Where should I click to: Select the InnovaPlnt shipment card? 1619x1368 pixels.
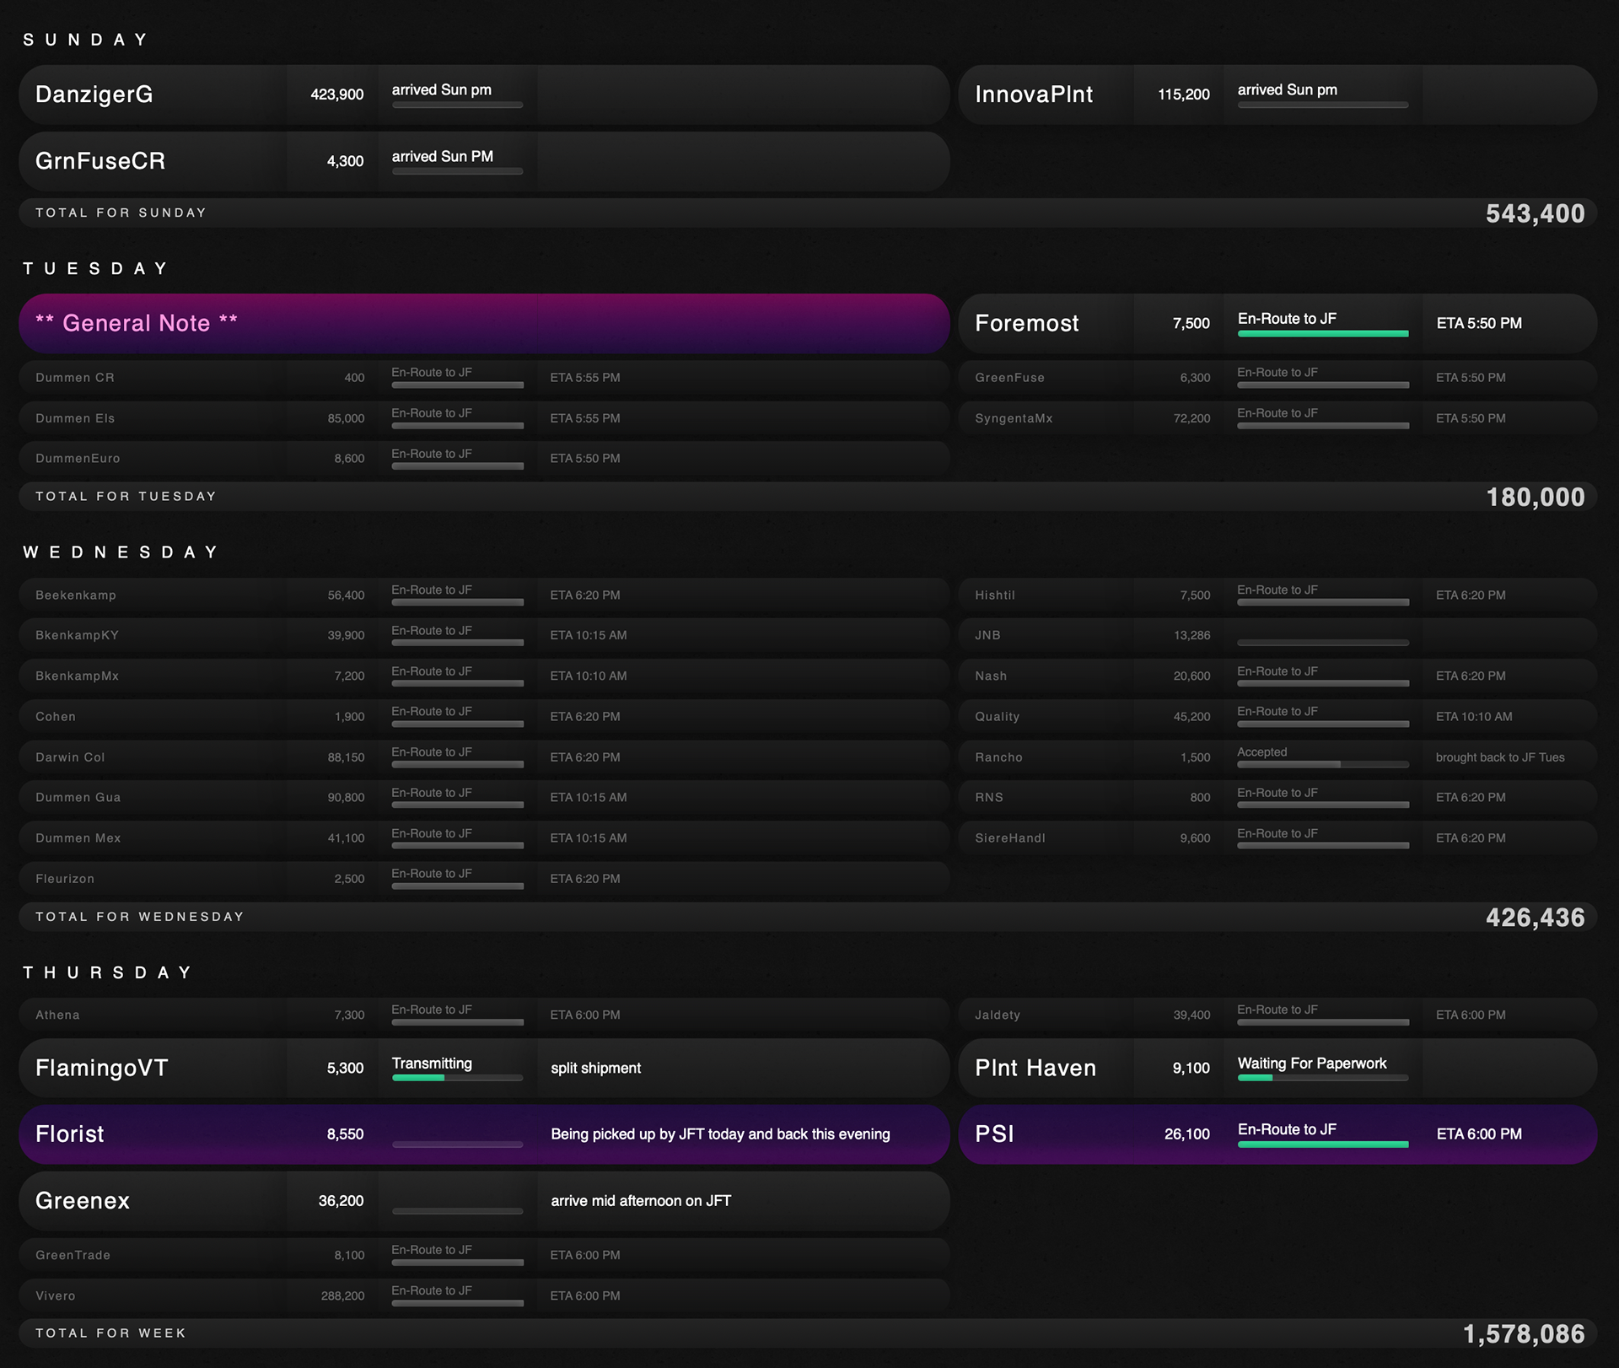[1277, 94]
